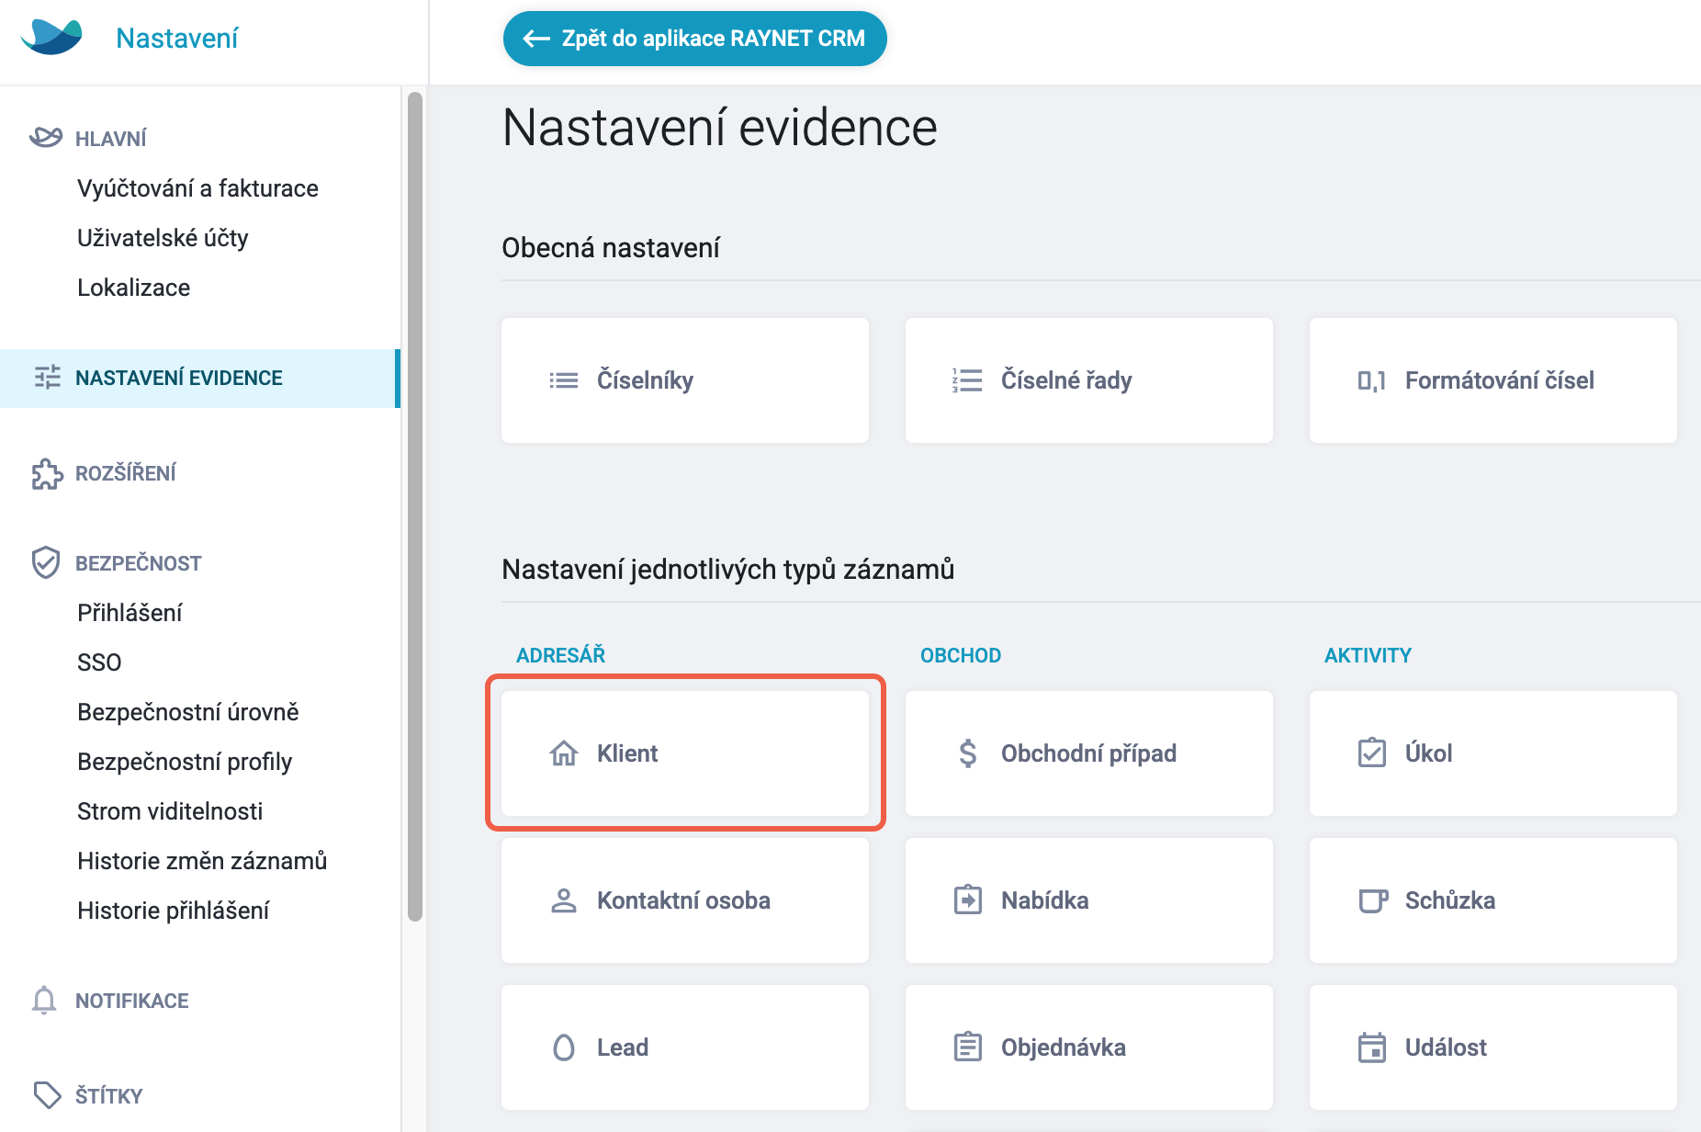Click the Obchodní případ dollar icon
Image resolution: width=1701 pixels, height=1132 pixels.
coord(967,753)
